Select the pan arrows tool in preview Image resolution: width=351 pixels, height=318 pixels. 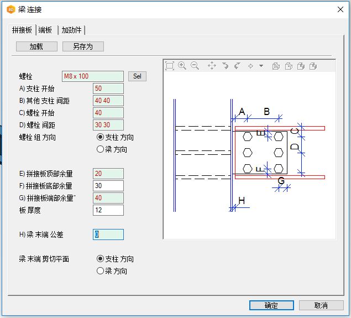(x=212, y=66)
